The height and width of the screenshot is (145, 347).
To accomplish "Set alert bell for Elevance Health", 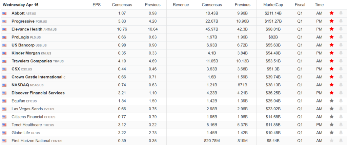I will click(x=341, y=29).
